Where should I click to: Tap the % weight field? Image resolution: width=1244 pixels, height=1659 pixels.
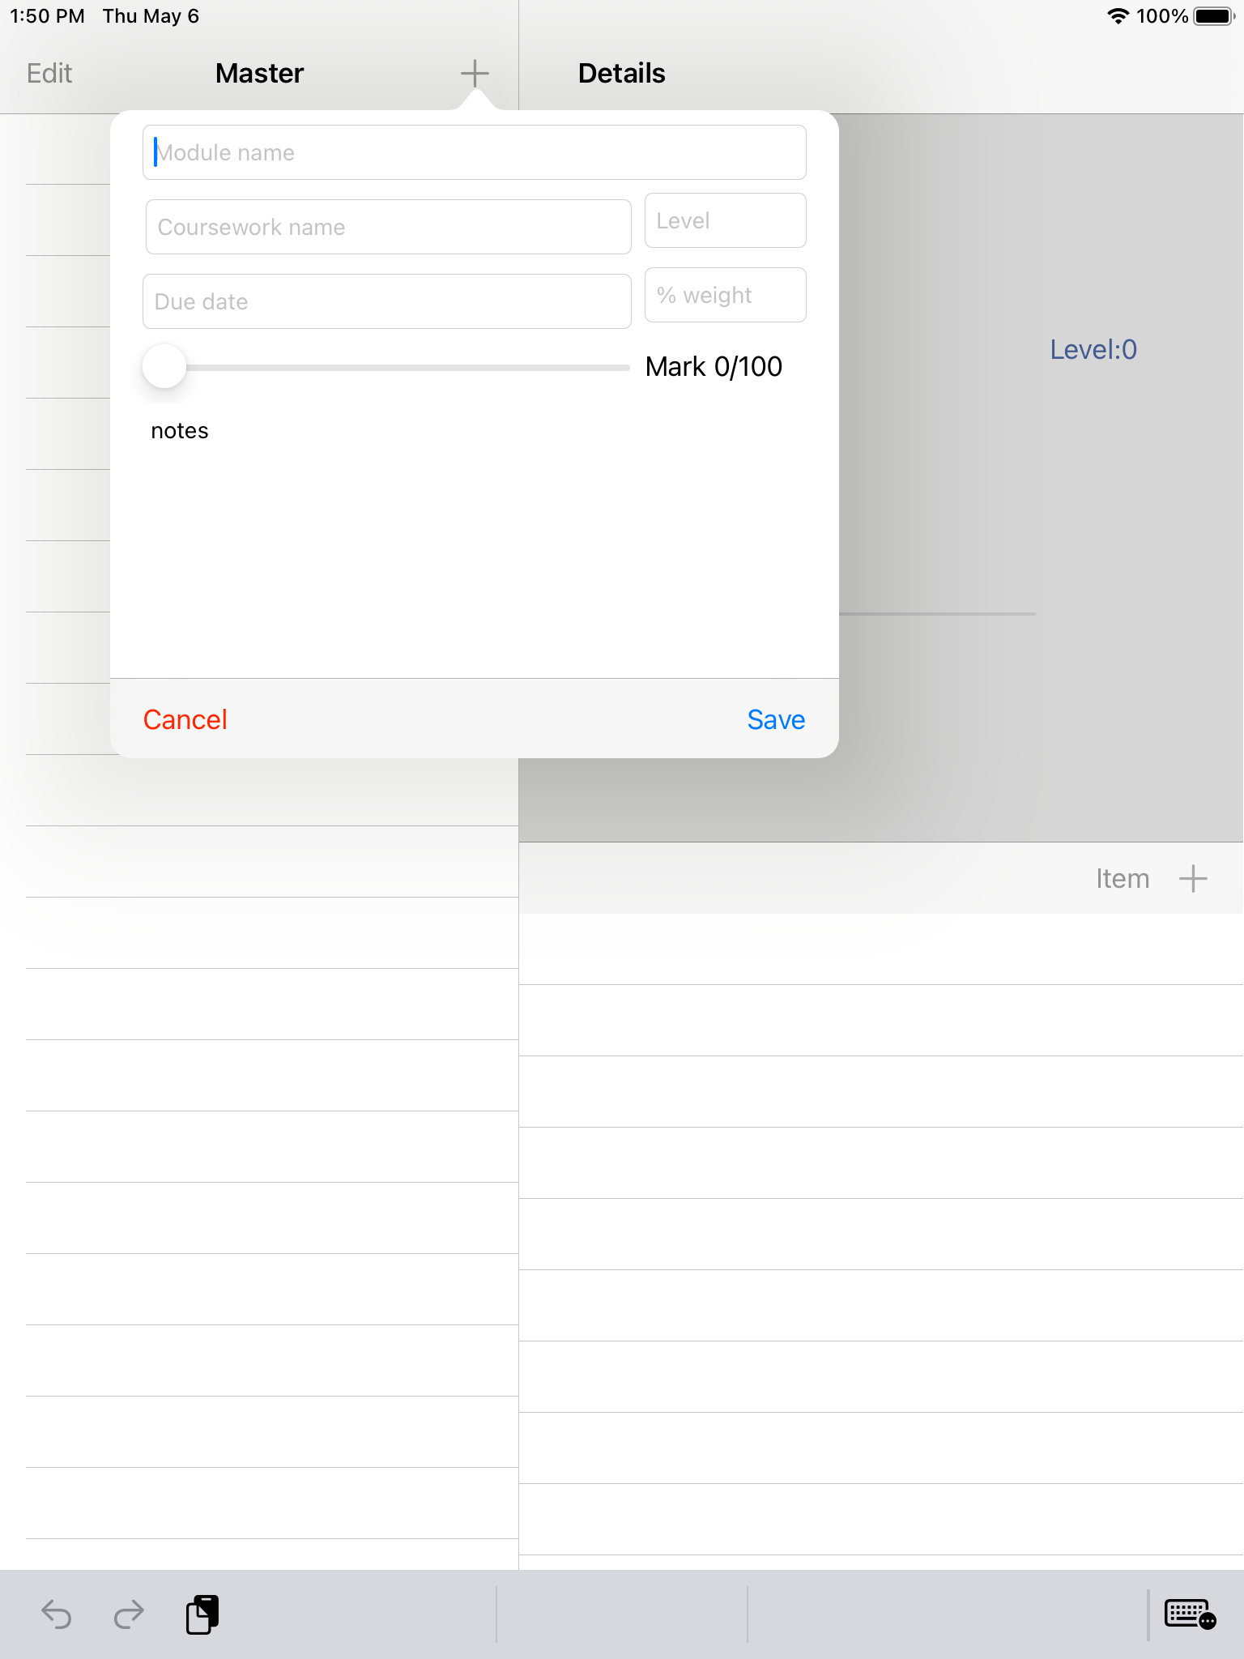point(725,295)
